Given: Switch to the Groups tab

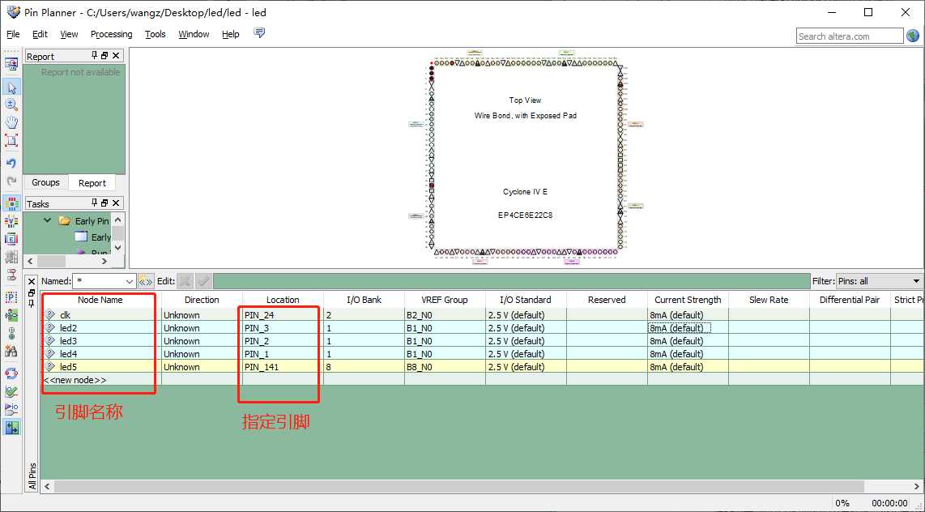Looking at the screenshot, I should (46, 182).
